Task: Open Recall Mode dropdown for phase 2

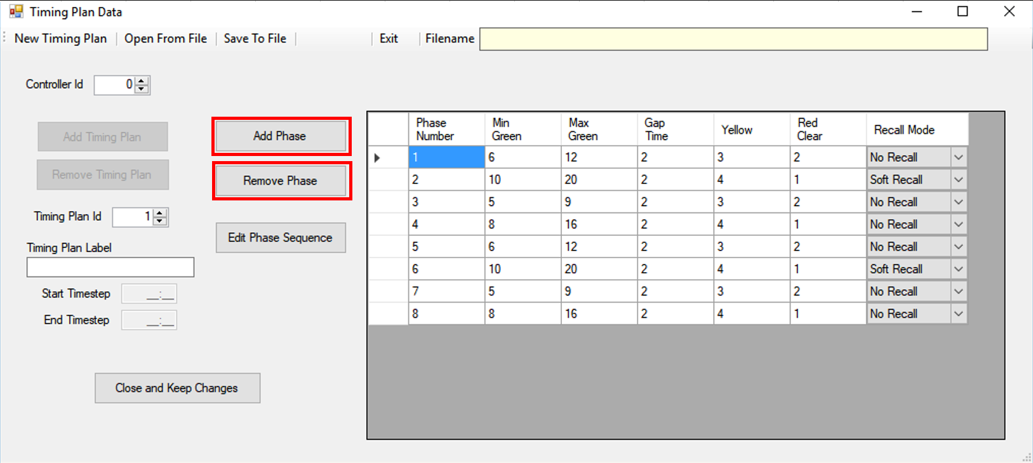Action: (959, 179)
